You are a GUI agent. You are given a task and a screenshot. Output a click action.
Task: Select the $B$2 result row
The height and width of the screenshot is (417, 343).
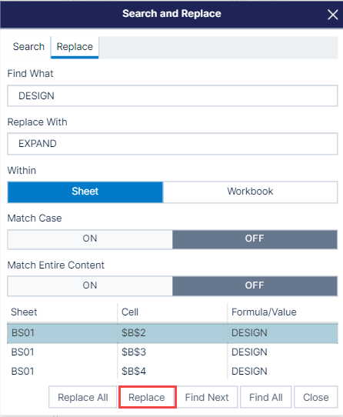pyautogui.click(x=172, y=333)
